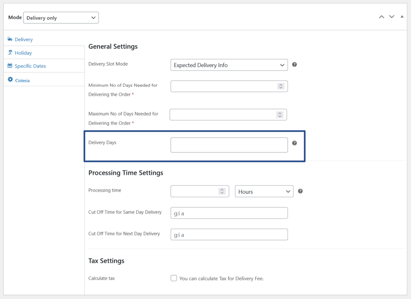Enable the Calculate tax checkbox
This screenshot has height=299, width=411.
(x=174, y=278)
